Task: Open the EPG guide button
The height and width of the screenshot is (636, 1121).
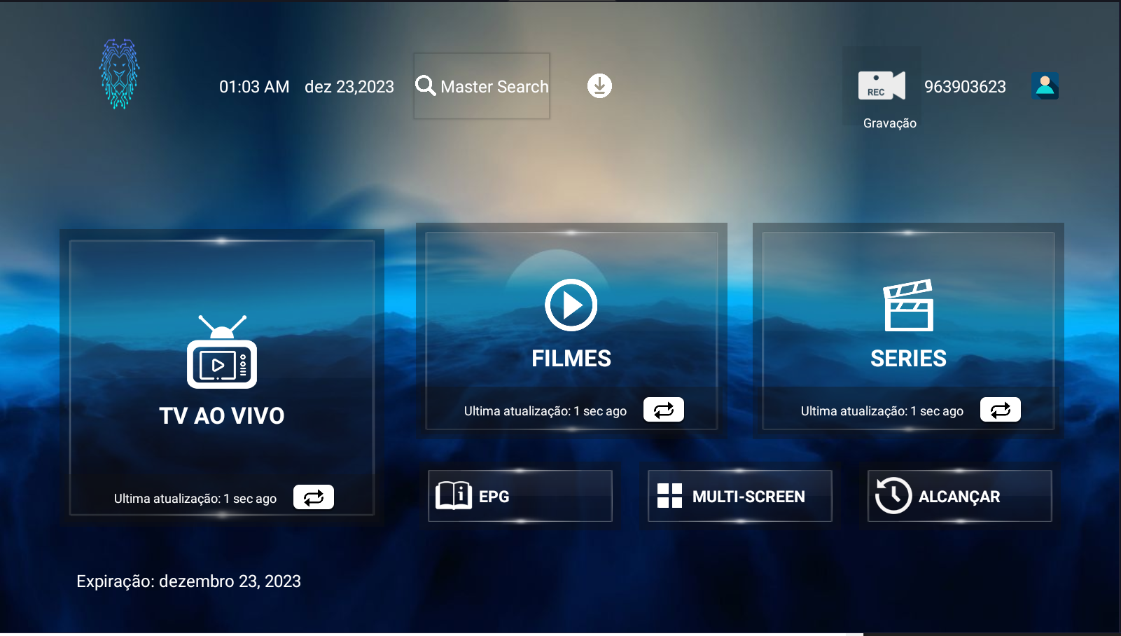Action: point(520,496)
